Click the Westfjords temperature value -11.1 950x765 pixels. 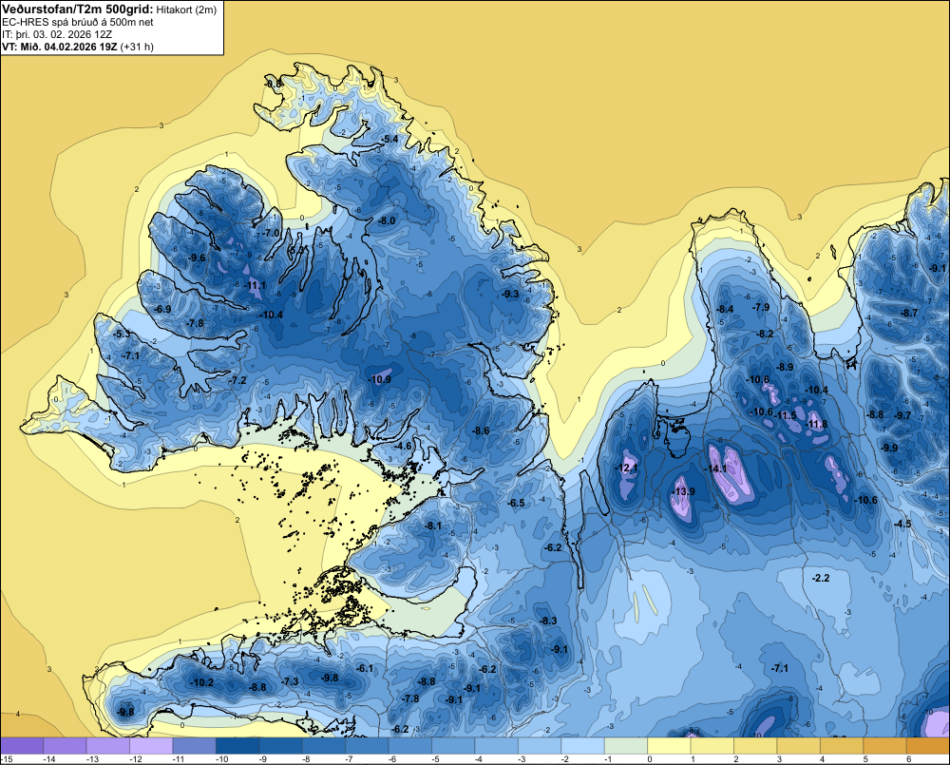click(255, 285)
